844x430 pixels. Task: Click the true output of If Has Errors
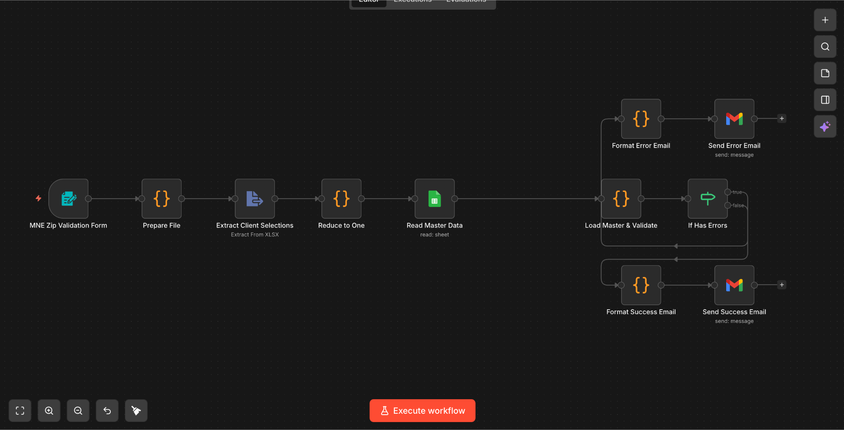coord(728,192)
